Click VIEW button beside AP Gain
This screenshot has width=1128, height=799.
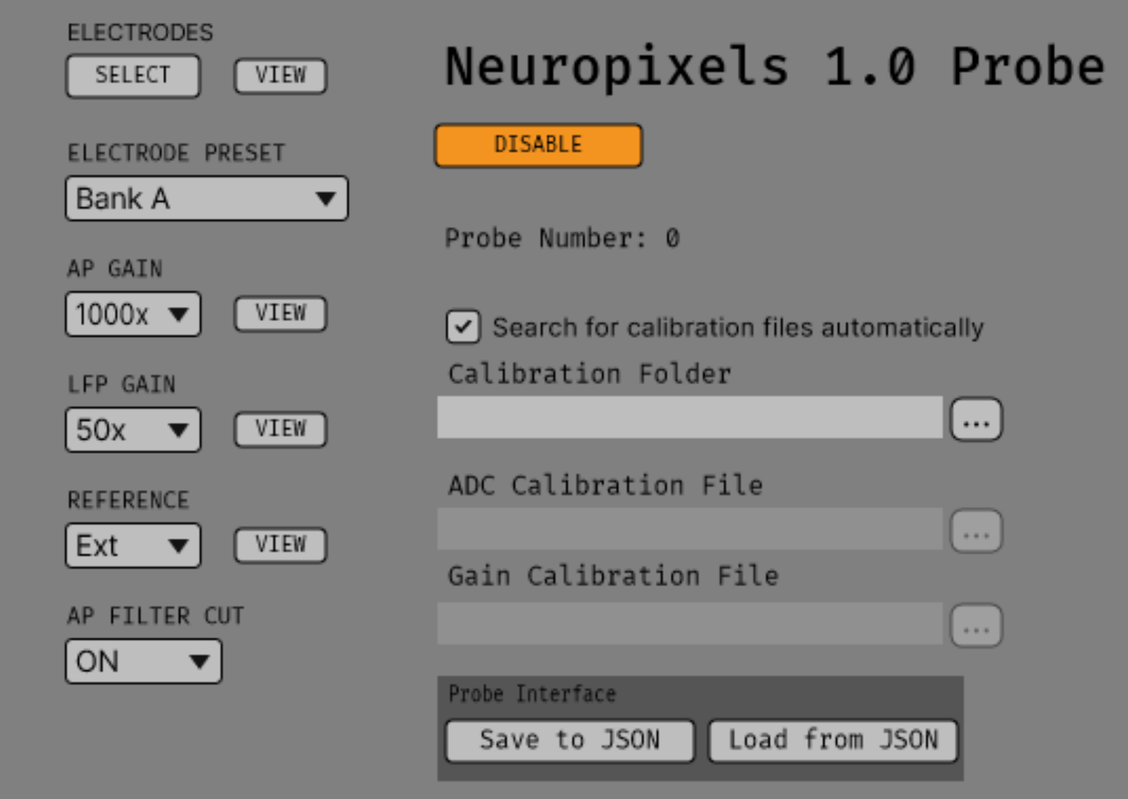[280, 314]
